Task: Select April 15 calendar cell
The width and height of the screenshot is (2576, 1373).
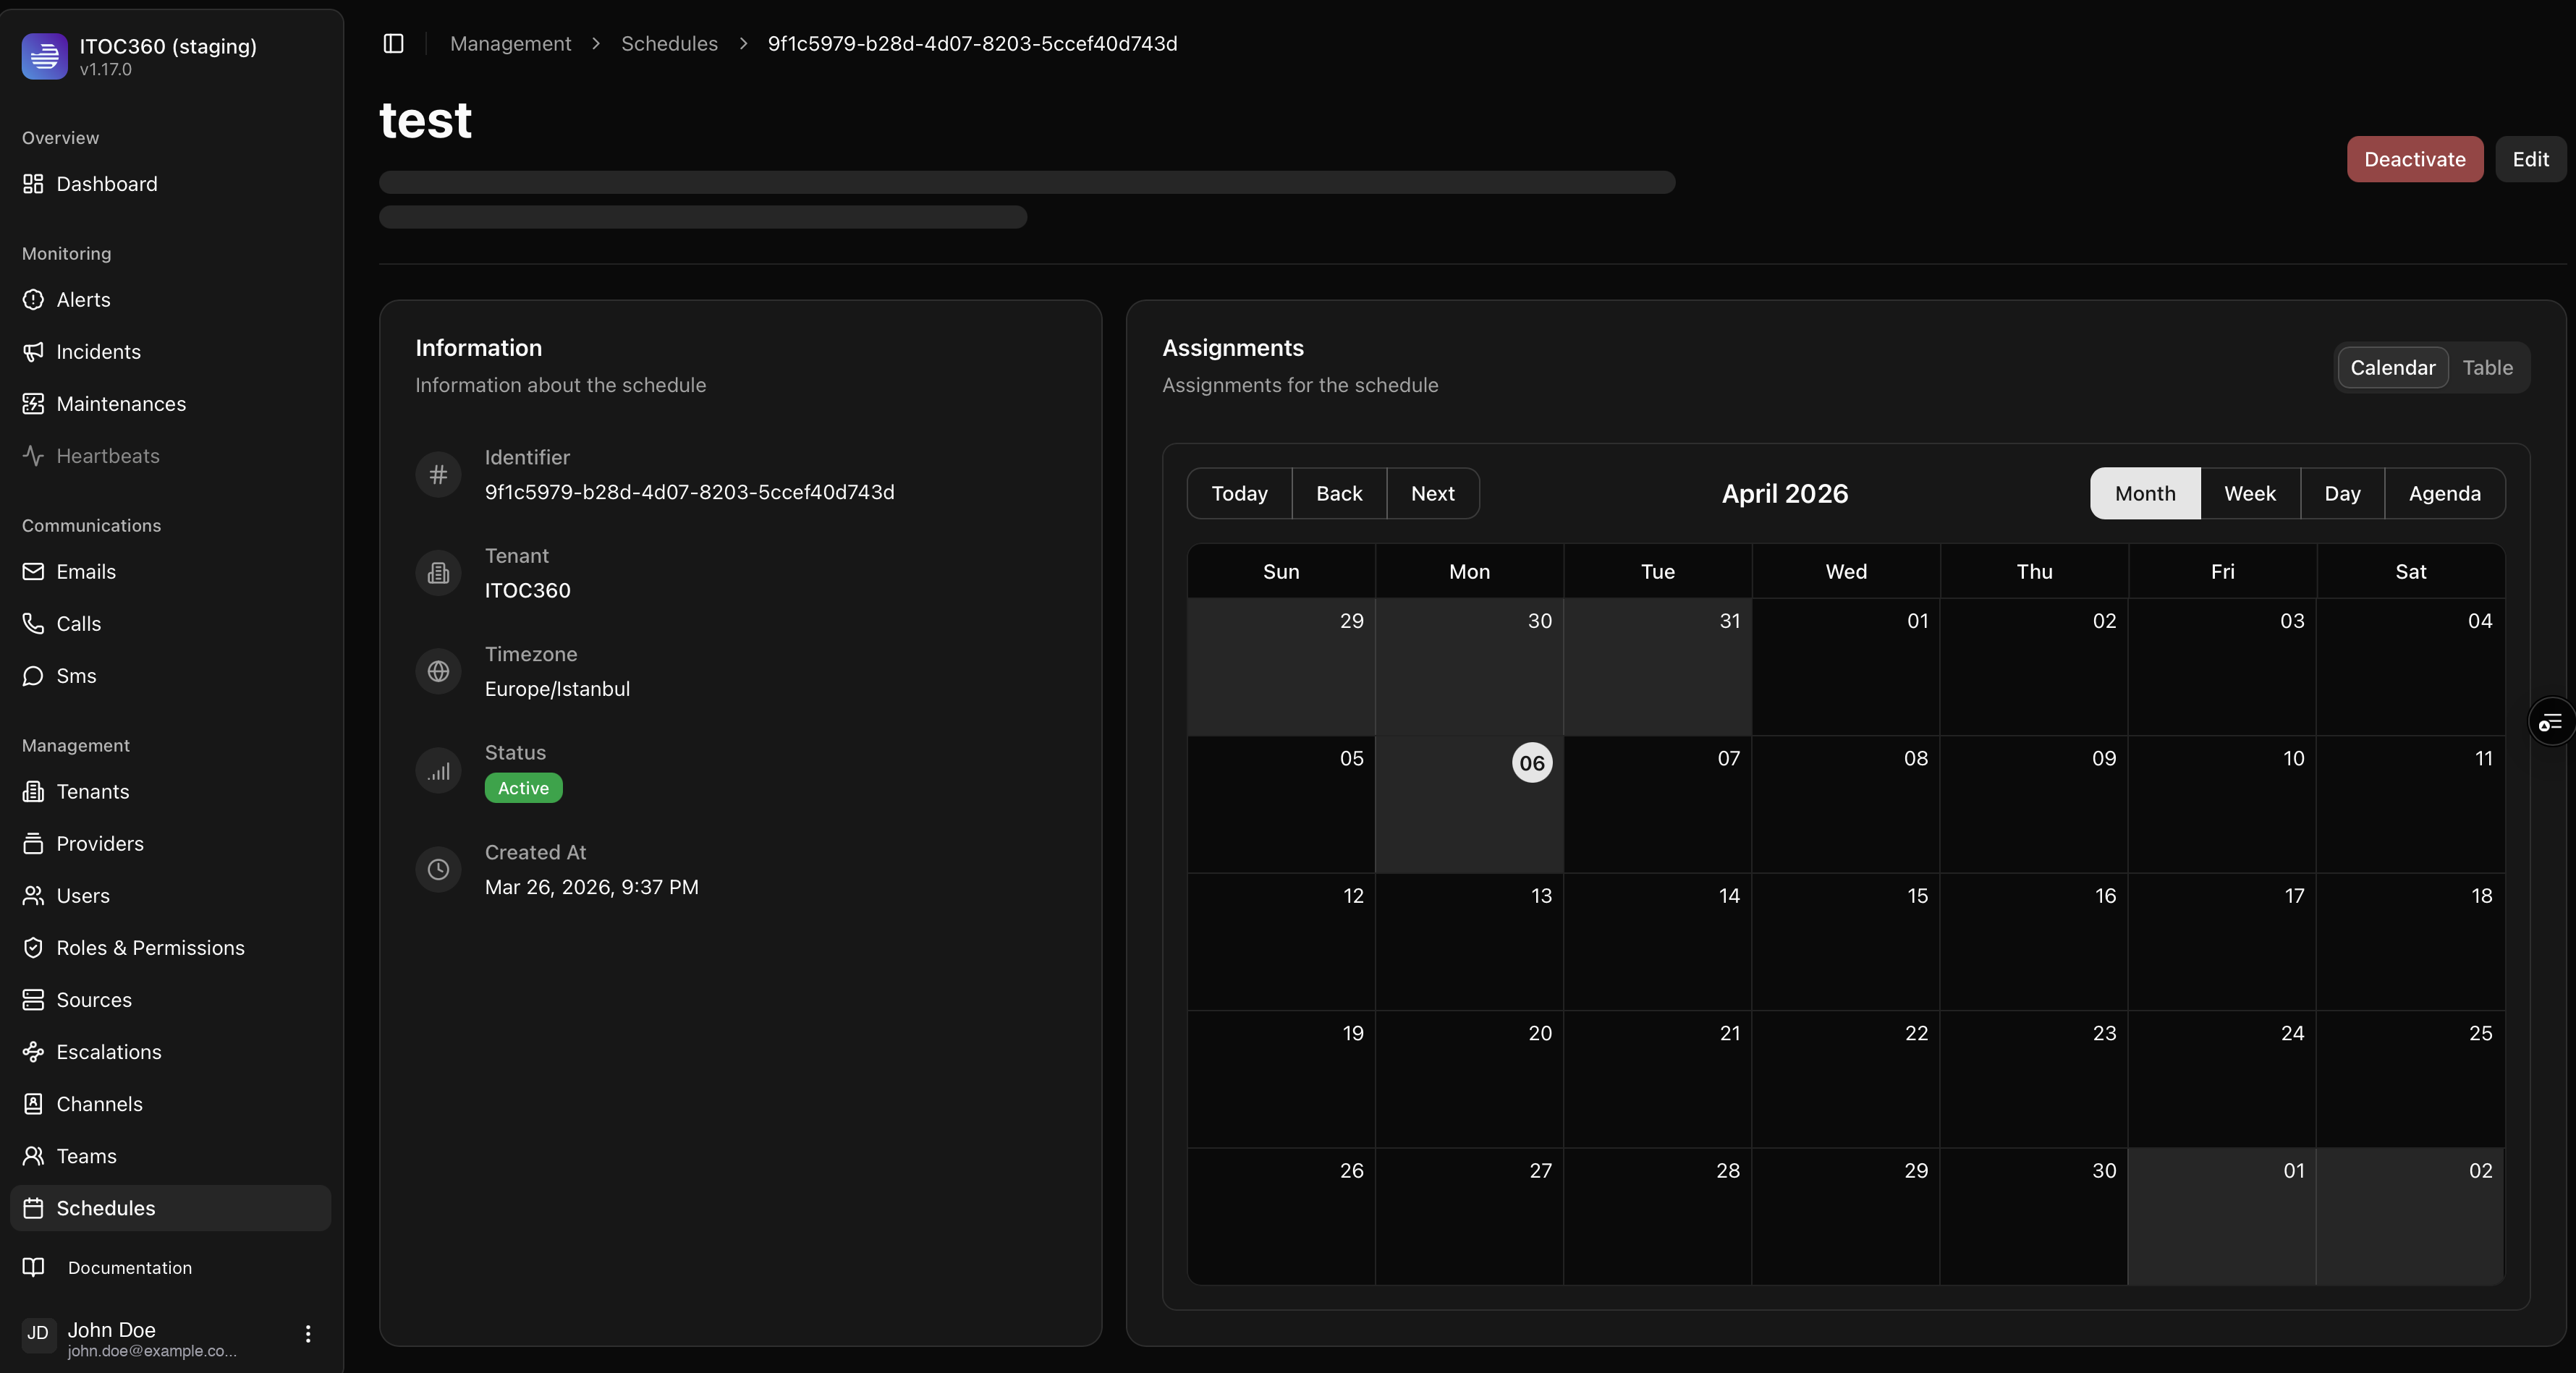Action: click(x=1845, y=942)
